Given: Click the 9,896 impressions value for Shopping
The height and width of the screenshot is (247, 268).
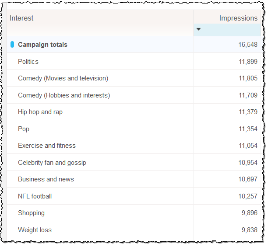Looking at the screenshot, I should tap(250, 213).
